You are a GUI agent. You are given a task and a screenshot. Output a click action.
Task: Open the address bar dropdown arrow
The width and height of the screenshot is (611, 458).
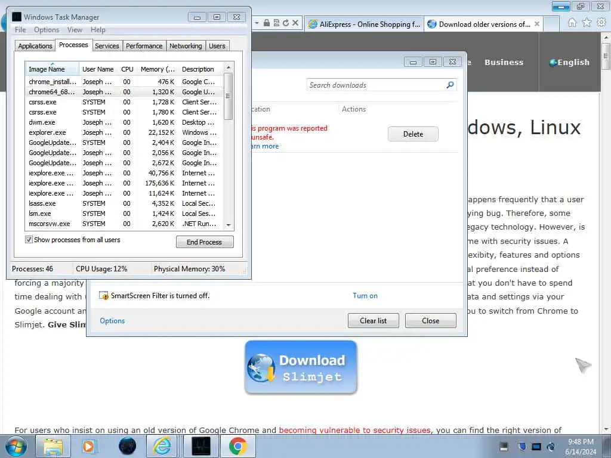(257, 23)
